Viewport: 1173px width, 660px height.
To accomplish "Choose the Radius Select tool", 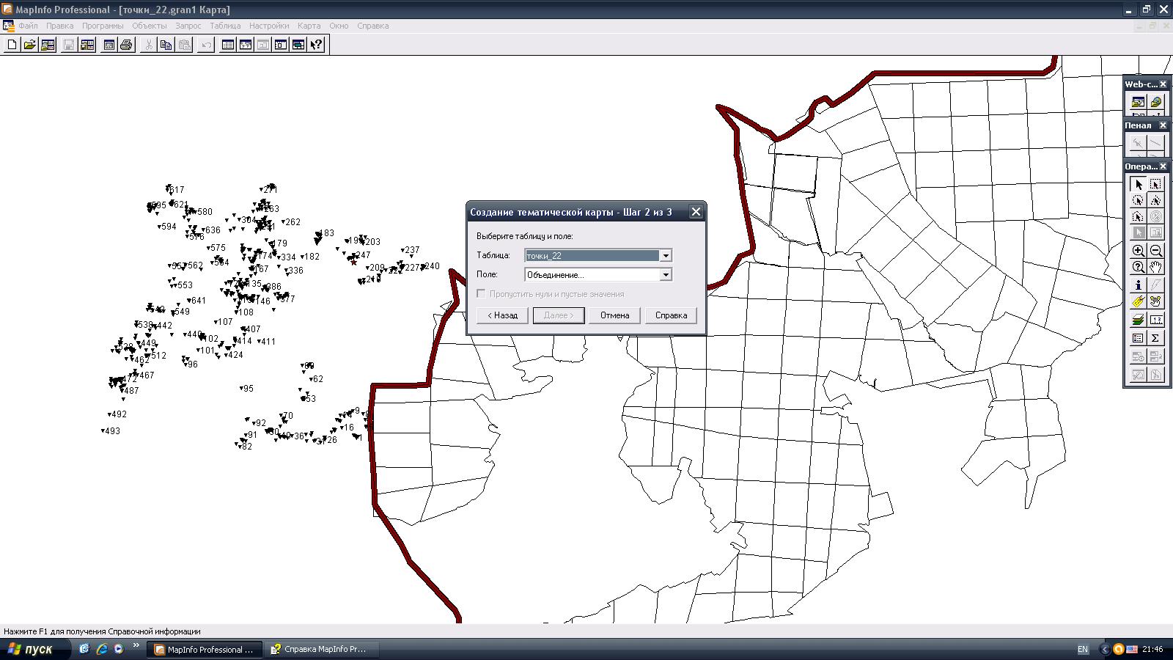I will point(1138,200).
